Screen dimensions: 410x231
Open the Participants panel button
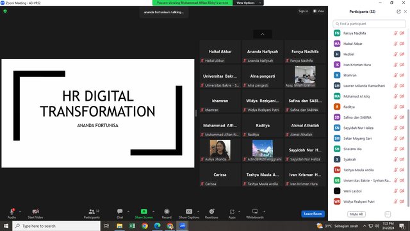pos(92,214)
